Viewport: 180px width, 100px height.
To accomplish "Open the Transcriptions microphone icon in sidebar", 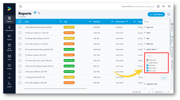I will (9, 27).
